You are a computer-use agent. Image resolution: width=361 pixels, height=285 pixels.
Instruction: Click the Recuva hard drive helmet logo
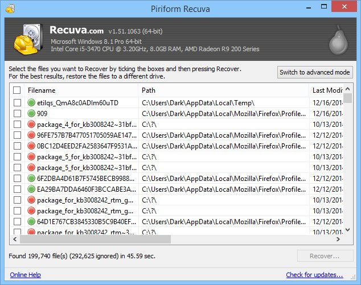coord(27,39)
